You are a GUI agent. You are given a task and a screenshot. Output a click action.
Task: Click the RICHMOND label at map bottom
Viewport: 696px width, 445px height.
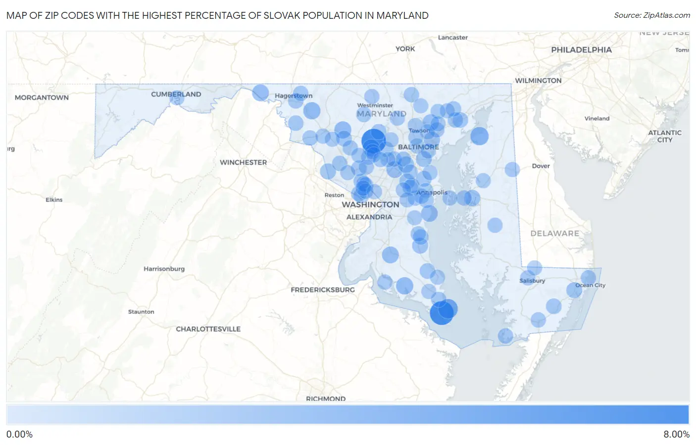326,398
